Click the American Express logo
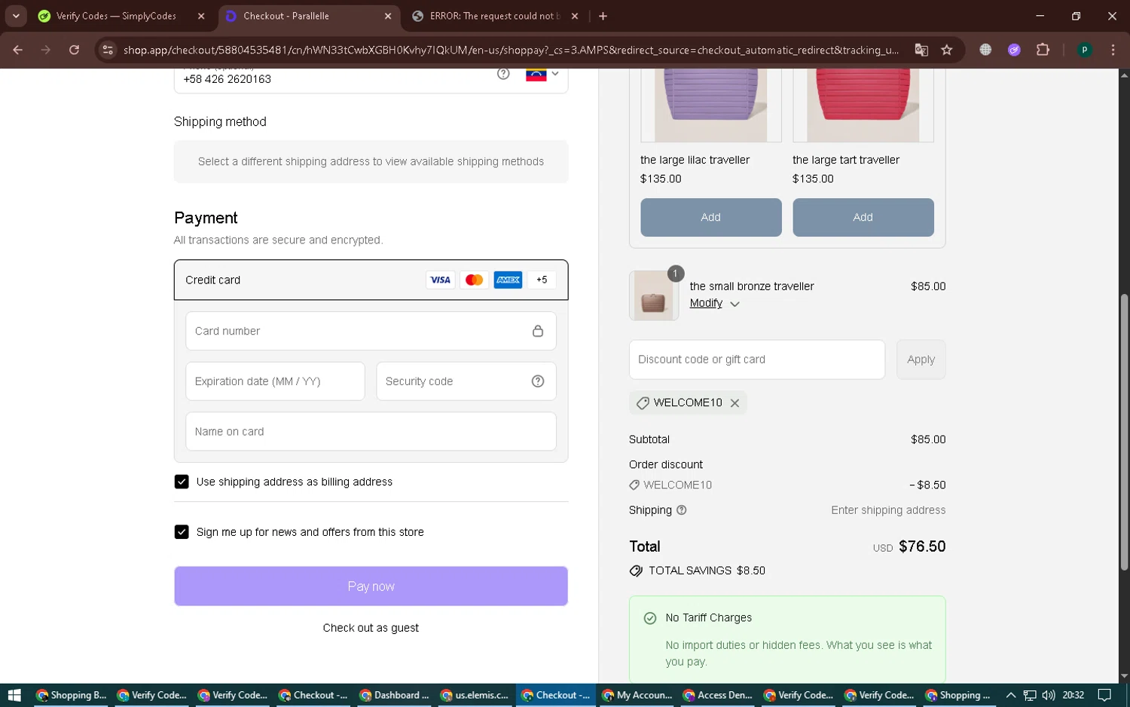Screen dimensions: 1130x707 (508, 280)
